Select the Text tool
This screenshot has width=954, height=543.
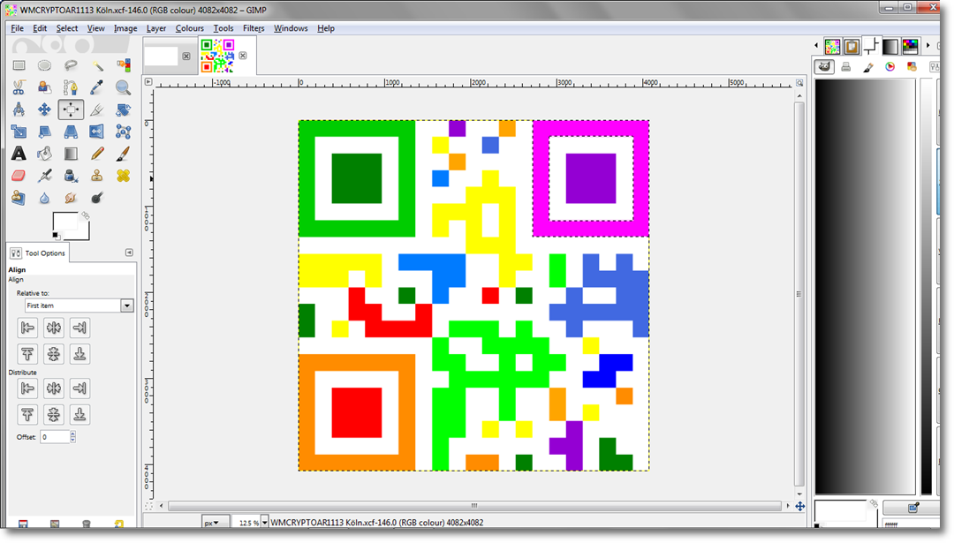tap(19, 154)
